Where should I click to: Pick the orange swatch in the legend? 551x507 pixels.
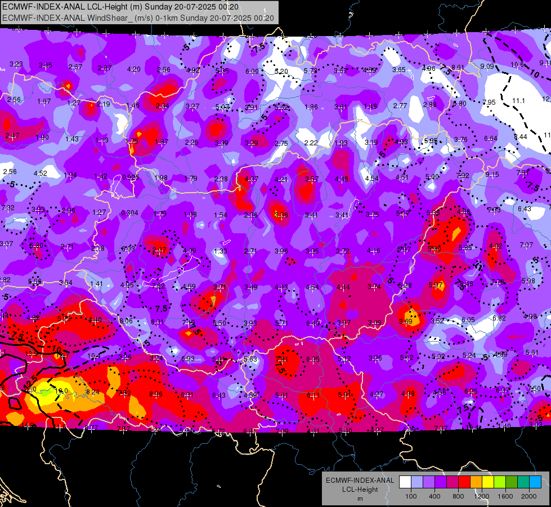(476, 482)
